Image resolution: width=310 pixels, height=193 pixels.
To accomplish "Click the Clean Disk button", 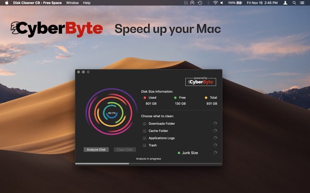I will click(125, 150).
